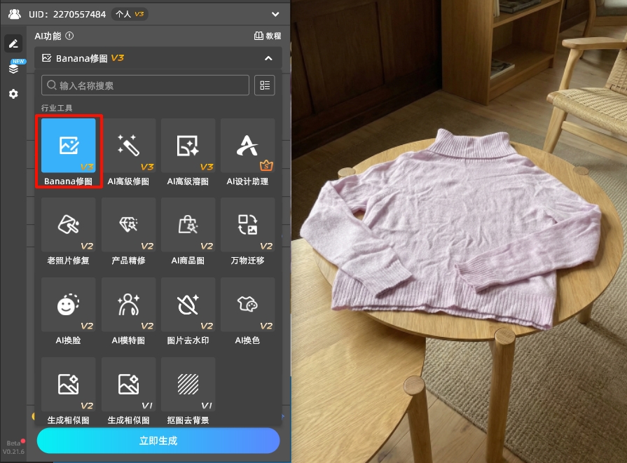Image resolution: width=627 pixels, height=463 pixels.
Task: Click the 输入名称搜索 search field
Action: (x=145, y=85)
